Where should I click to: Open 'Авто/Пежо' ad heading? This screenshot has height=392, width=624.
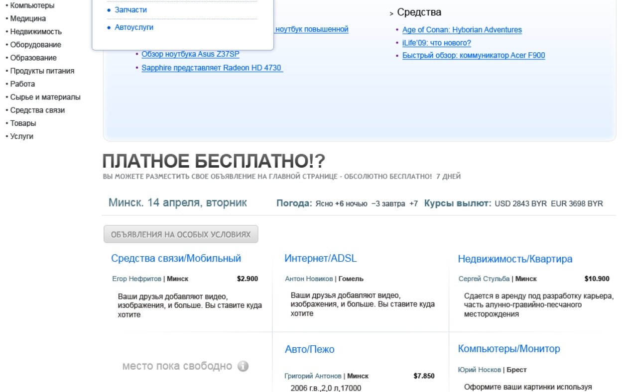coord(310,349)
